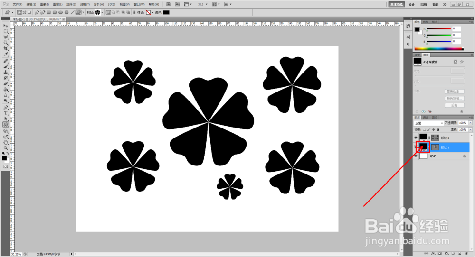This screenshot has height=257, width=475.
Task: Select the Move tool in the toolbox
Action: [x=5, y=26]
